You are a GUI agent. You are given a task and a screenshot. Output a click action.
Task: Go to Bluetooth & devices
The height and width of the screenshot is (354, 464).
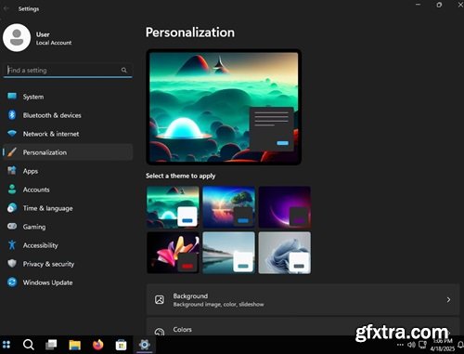coord(68,115)
